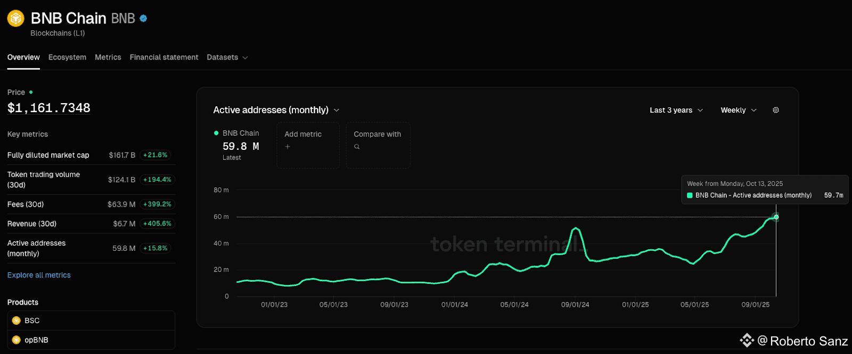
Task: Click the Revenue (30d) label
Action: pos(32,224)
